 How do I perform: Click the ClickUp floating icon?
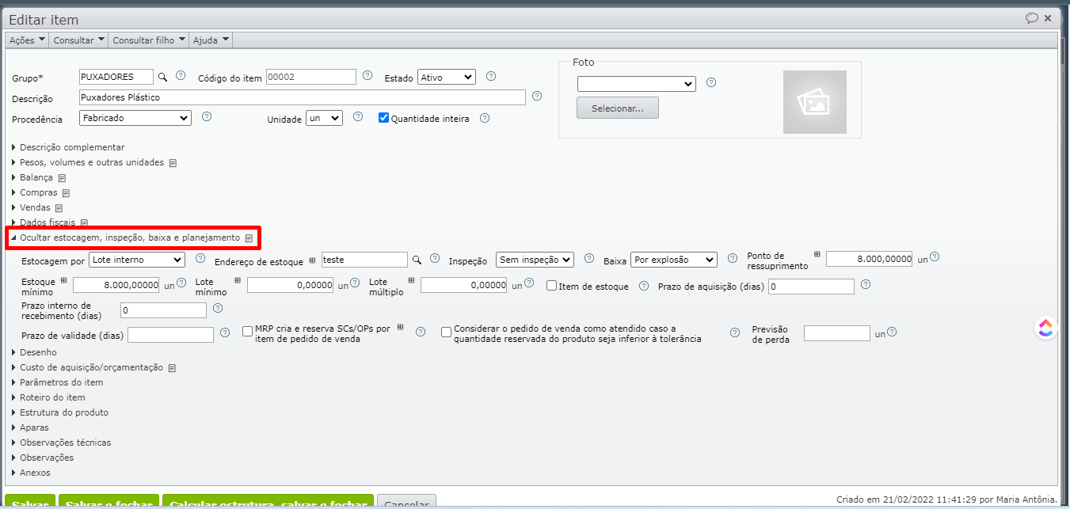point(1046,329)
